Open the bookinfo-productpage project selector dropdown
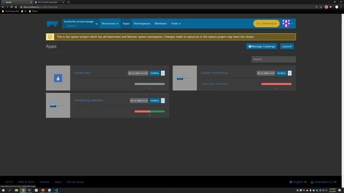Image resolution: width=344 pixels, height=193 pixels. coord(81,24)
